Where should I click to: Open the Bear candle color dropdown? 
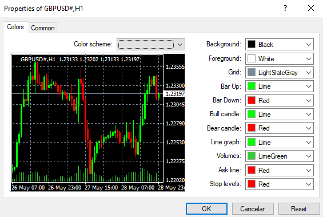coord(280,128)
